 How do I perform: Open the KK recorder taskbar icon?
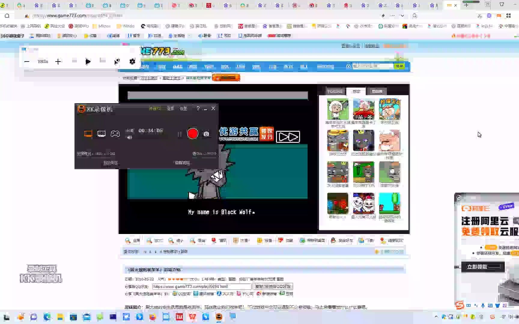[x=219, y=317]
